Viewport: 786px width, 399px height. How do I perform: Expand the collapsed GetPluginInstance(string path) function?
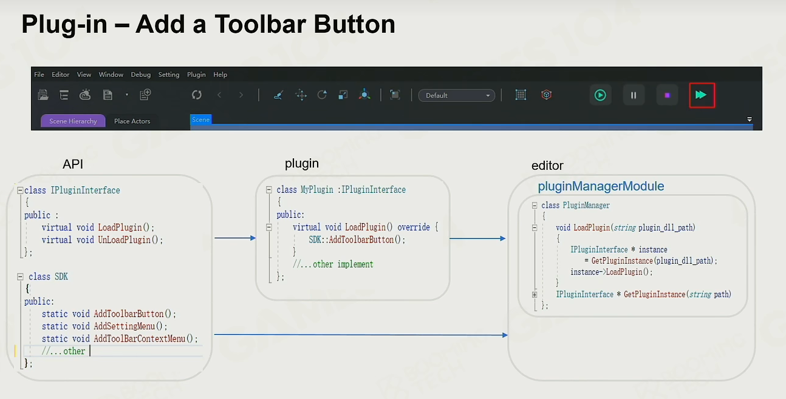tap(535, 295)
